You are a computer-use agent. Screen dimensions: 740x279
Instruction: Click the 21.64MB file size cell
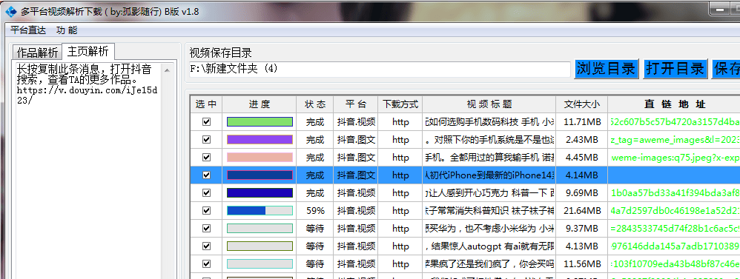tap(582, 211)
